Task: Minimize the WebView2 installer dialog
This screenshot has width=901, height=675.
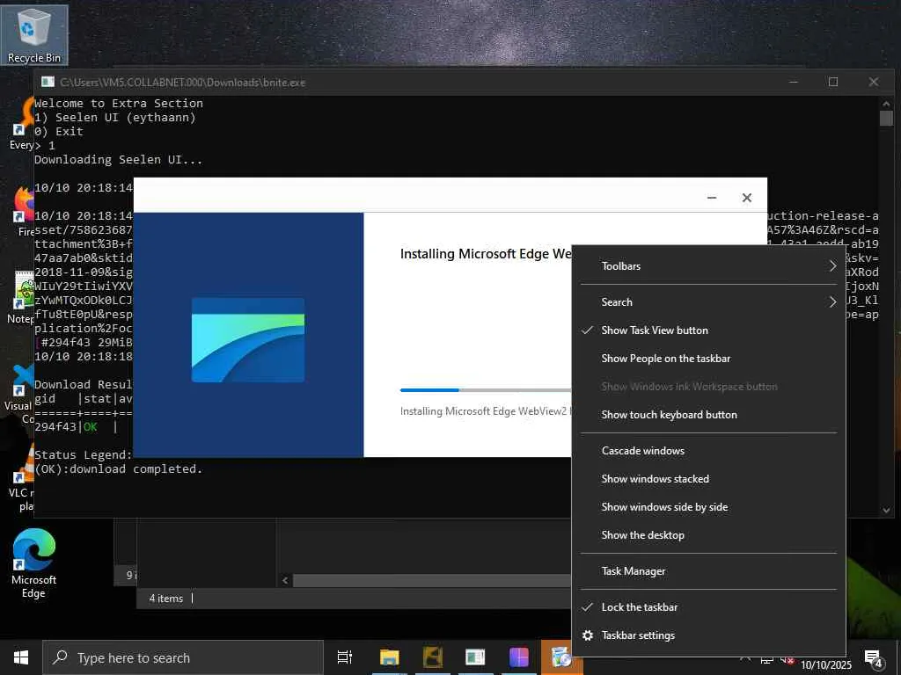Action: [711, 198]
